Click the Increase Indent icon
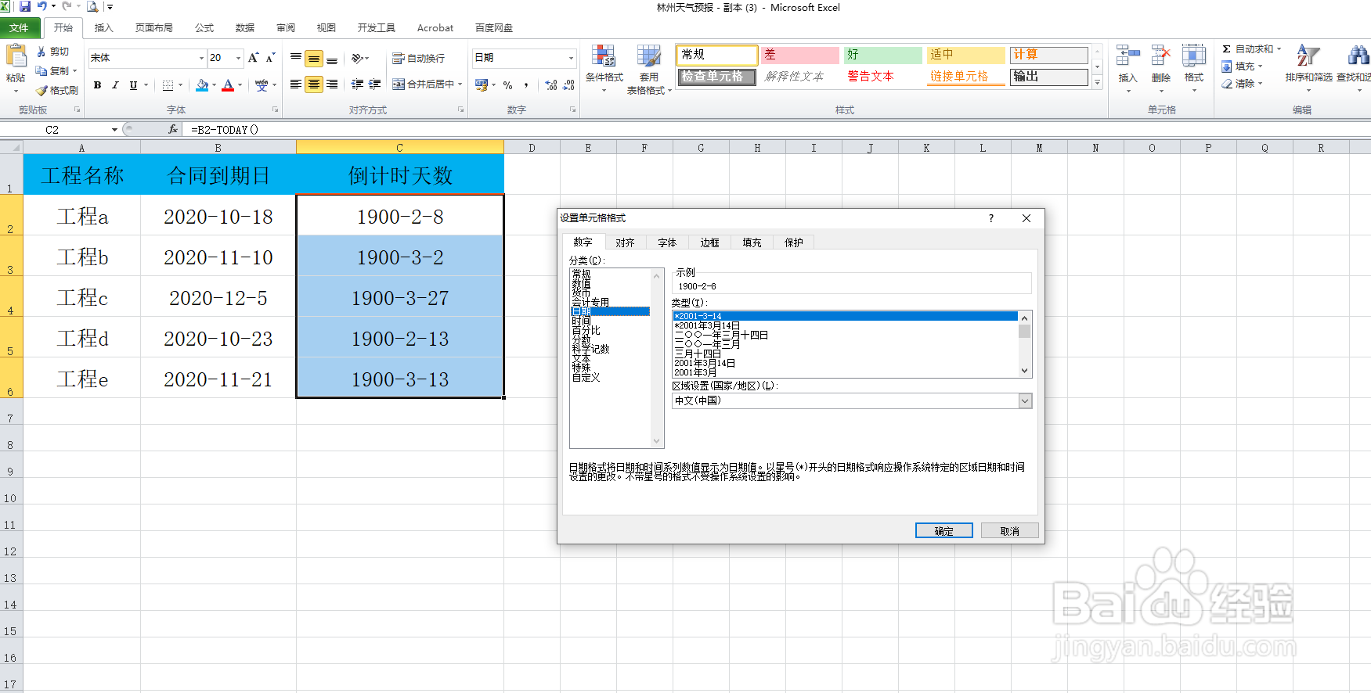This screenshot has height=693, width=1371. point(375,84)
